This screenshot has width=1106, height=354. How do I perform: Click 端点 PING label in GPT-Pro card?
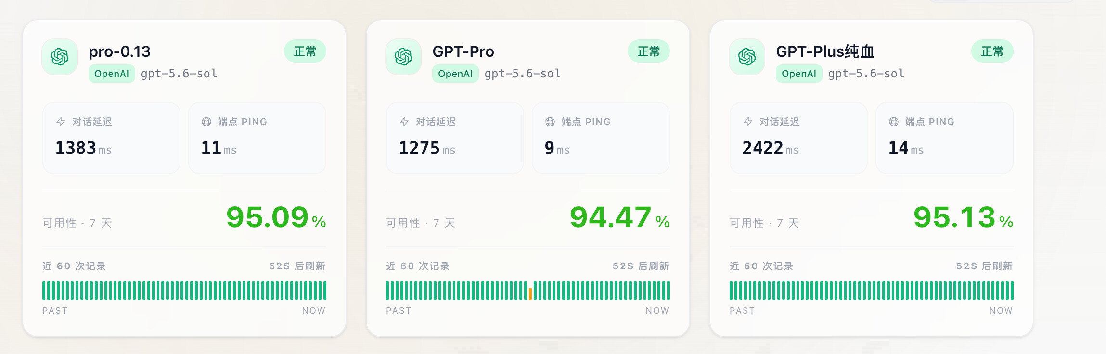tap(586, 122)
